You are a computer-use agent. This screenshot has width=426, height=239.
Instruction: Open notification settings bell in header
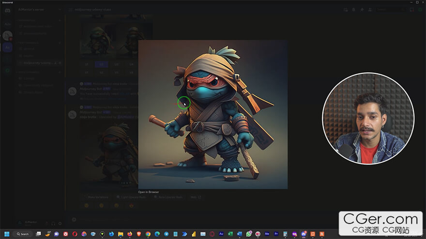coord(354,10)
